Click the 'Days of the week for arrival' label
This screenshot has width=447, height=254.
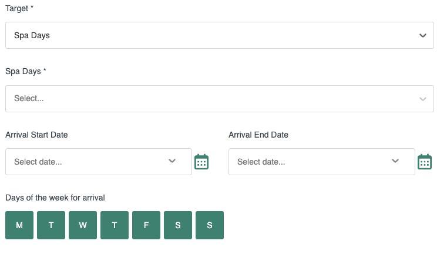55,198
